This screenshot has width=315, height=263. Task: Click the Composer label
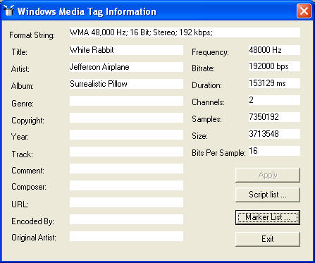(x=29, y=187)
